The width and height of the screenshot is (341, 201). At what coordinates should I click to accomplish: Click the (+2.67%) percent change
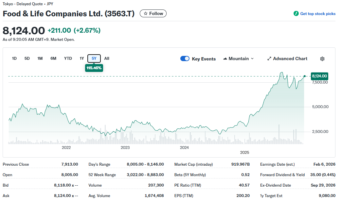coord(87,30)
